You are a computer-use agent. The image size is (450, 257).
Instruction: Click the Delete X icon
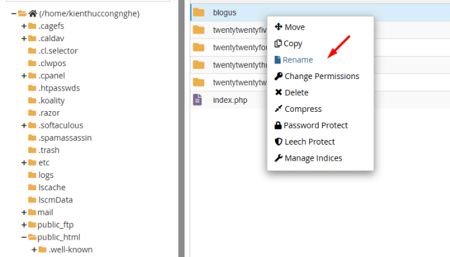278,93
